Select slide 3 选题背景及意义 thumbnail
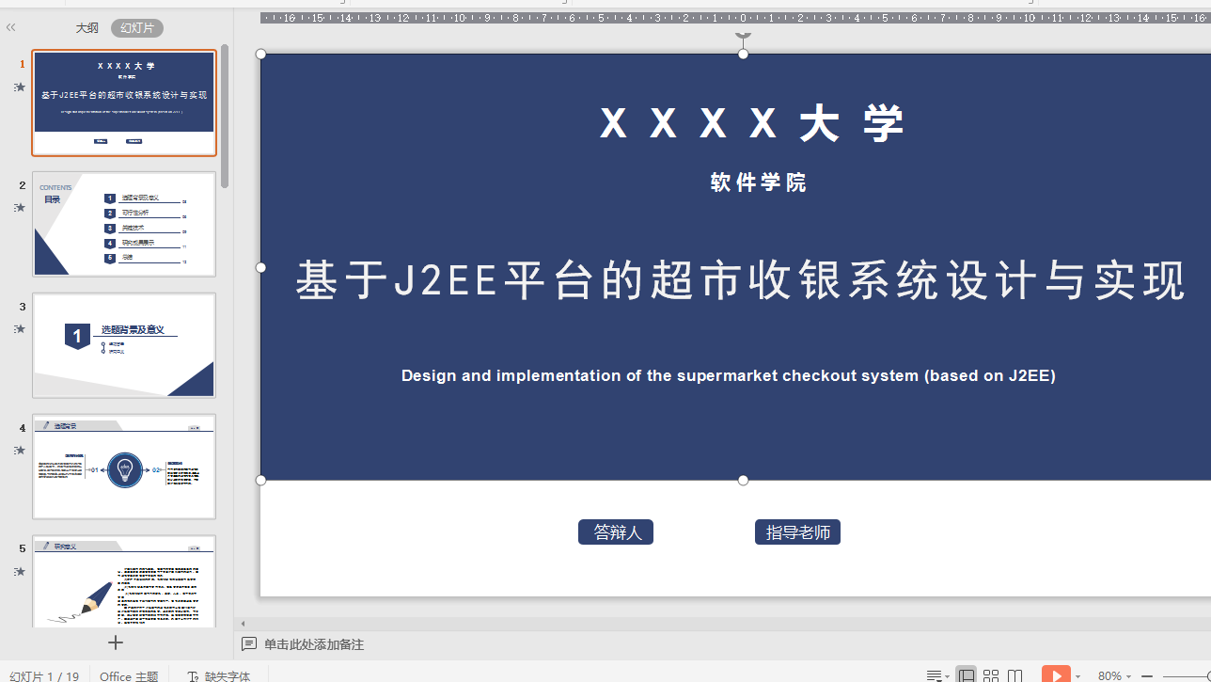 124,345
